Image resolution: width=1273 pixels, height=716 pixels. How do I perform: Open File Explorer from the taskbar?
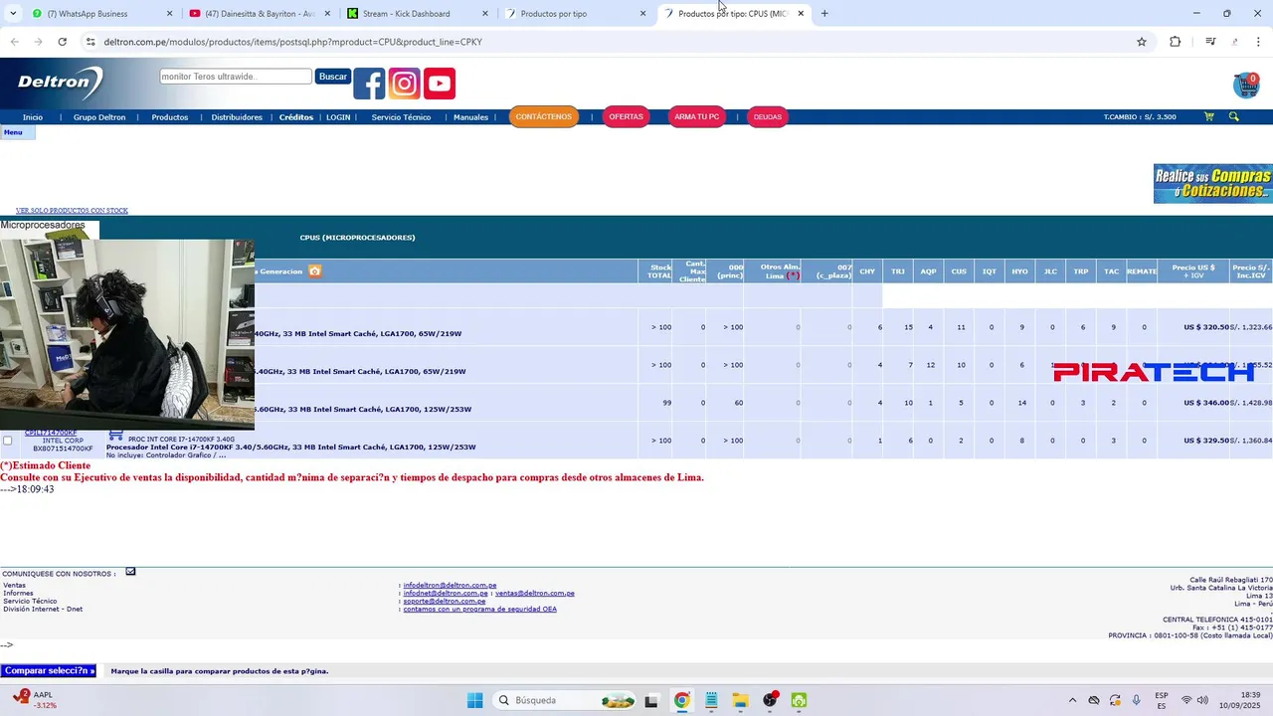740,700
